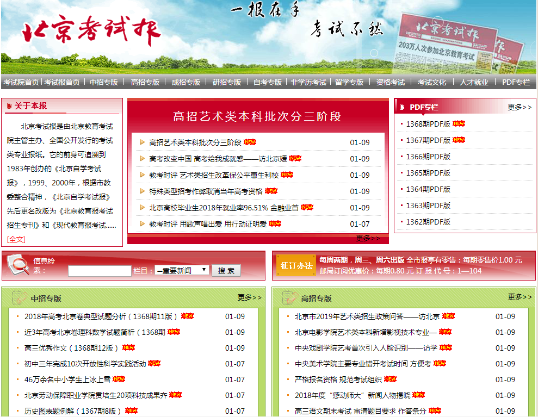Click the magnifying glass search icon

18,265
